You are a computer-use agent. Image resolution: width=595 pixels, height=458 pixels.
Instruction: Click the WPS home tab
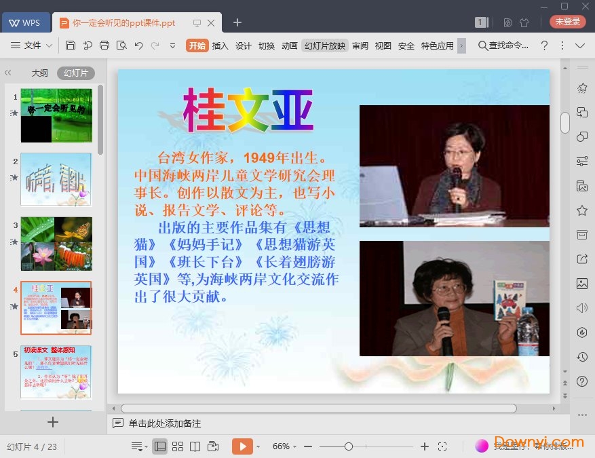(x=25, y=23)
